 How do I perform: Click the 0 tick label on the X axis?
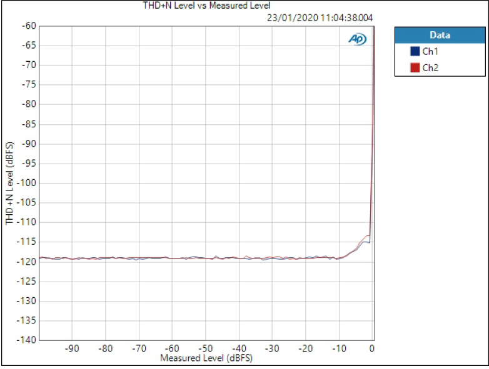point(371,348)
